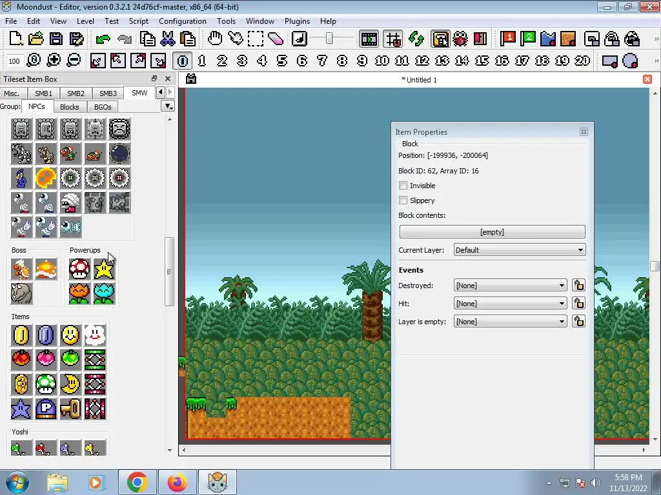Viewport: 661px width, 495px height.
Task: Switch to section 10
Action: [x=382, y=61]
